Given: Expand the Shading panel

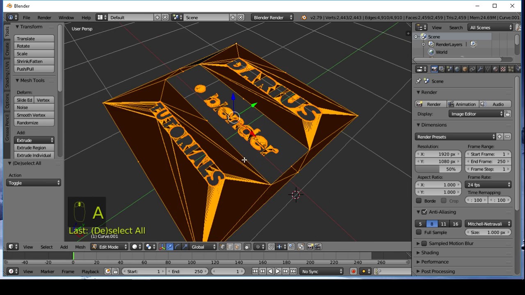Looking at the screenshot, I should coord(429,253).
